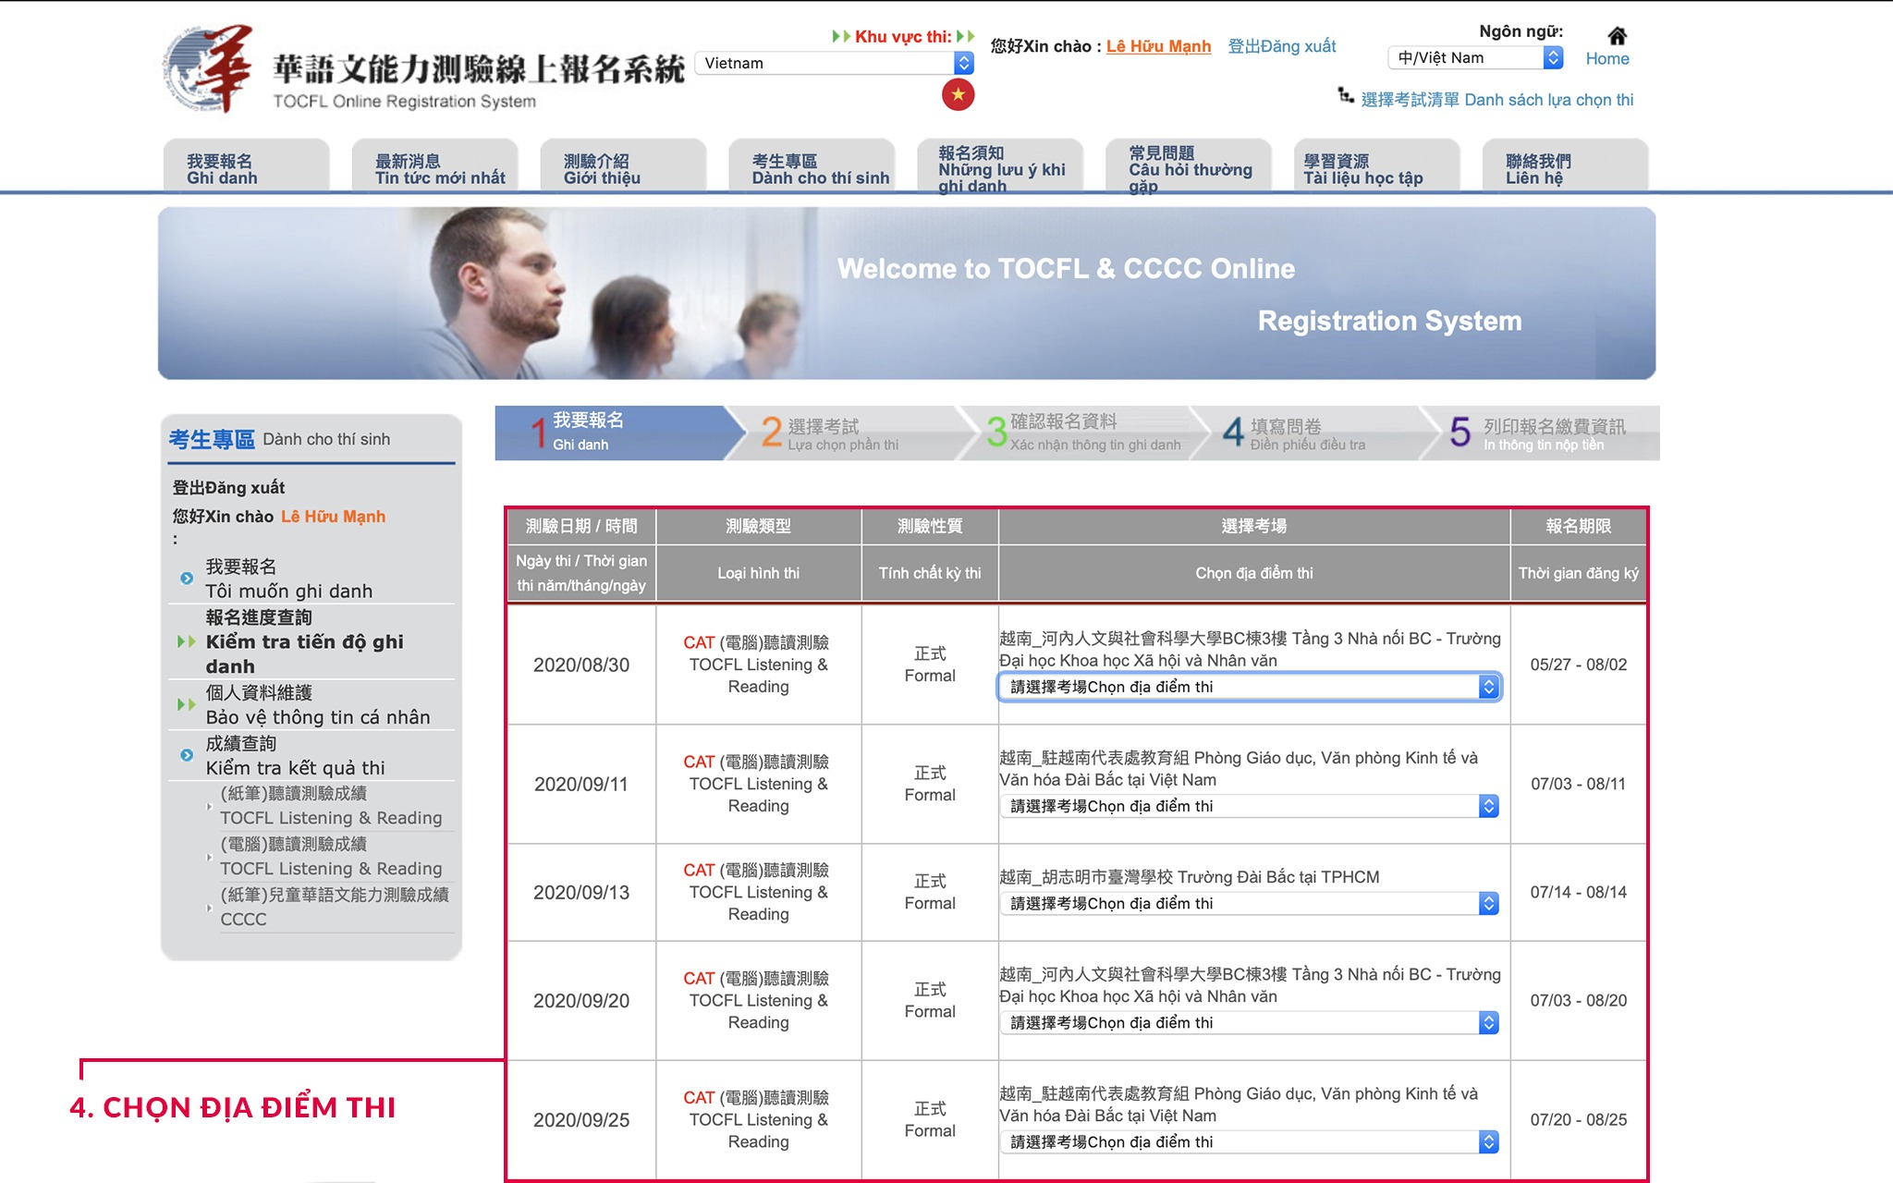Viewport: 1893px width, 1183px height.
Task: Click step 1 Ghi danh progress step
Action: click(619, 433)
